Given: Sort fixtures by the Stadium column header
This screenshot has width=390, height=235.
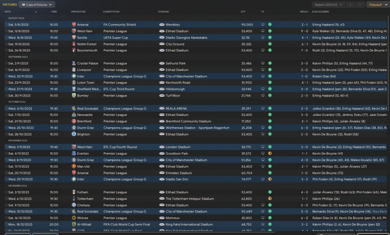Looking at the screenshot, I should (163, 12).
